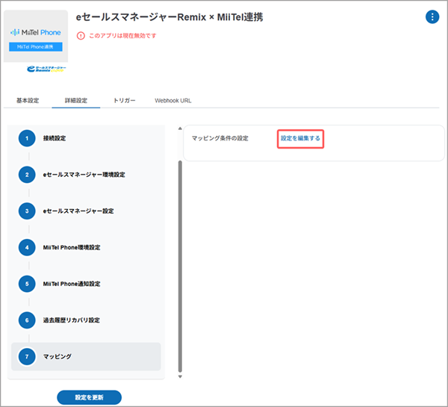Image resolution: width=448 pixels, height=407 pixels.
Task: Open eセールスマネージャー環境設定 step label
Action: 84,175
